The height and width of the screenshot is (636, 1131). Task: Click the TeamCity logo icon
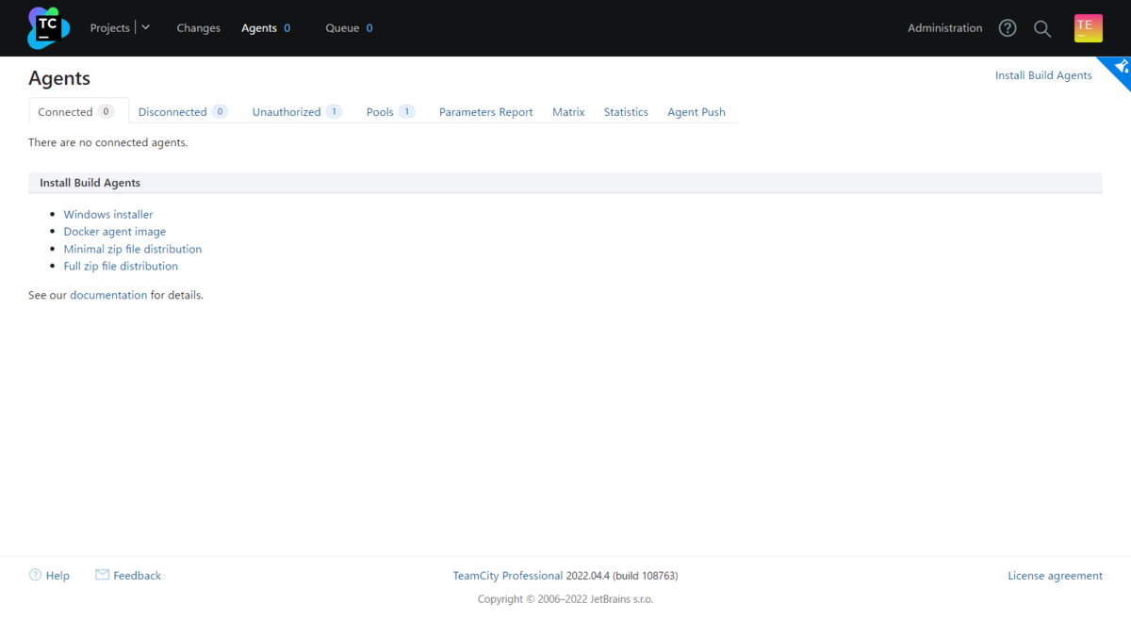point(48,28)
